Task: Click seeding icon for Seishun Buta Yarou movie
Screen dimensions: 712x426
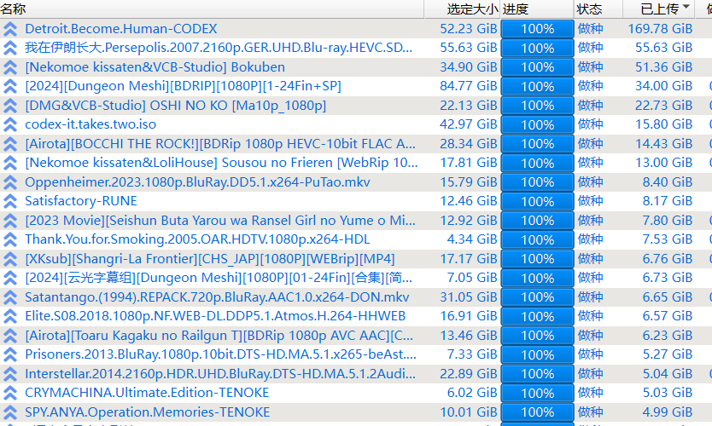Action: [x=10, y=221]
